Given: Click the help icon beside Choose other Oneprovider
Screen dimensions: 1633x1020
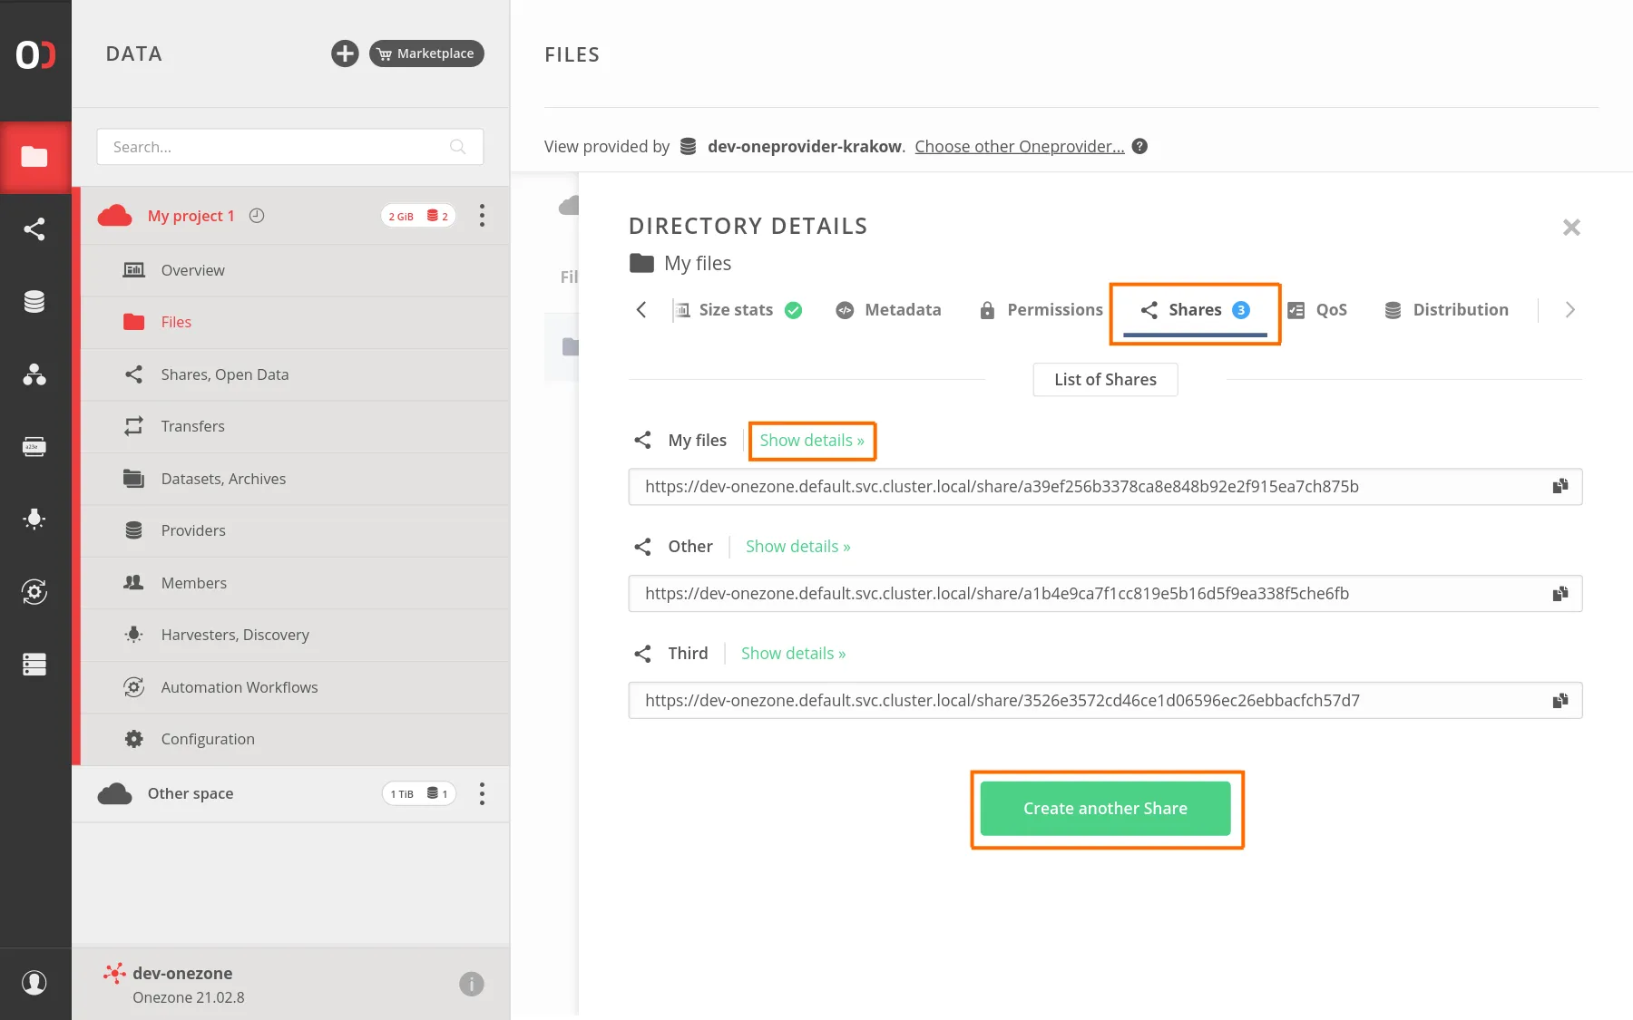Looking at the screenshot, I should [x=1140, y=146].
